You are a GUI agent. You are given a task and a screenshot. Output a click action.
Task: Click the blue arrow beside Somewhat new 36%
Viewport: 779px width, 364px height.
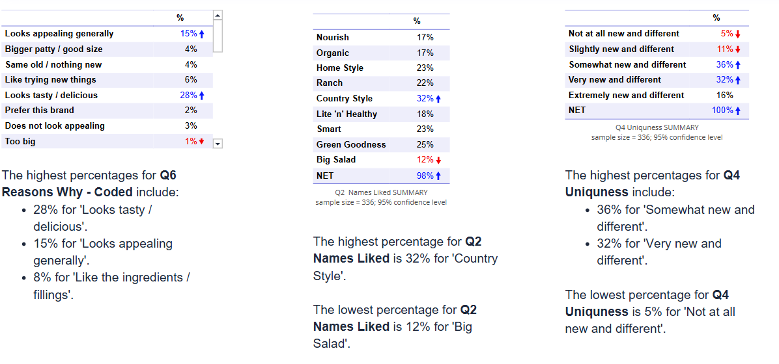click(738, 65)
